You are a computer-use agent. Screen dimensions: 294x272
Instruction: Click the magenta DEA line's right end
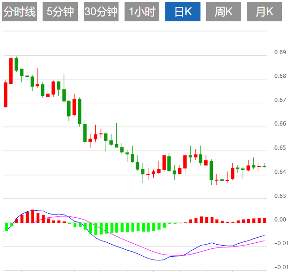coord(264,240)
